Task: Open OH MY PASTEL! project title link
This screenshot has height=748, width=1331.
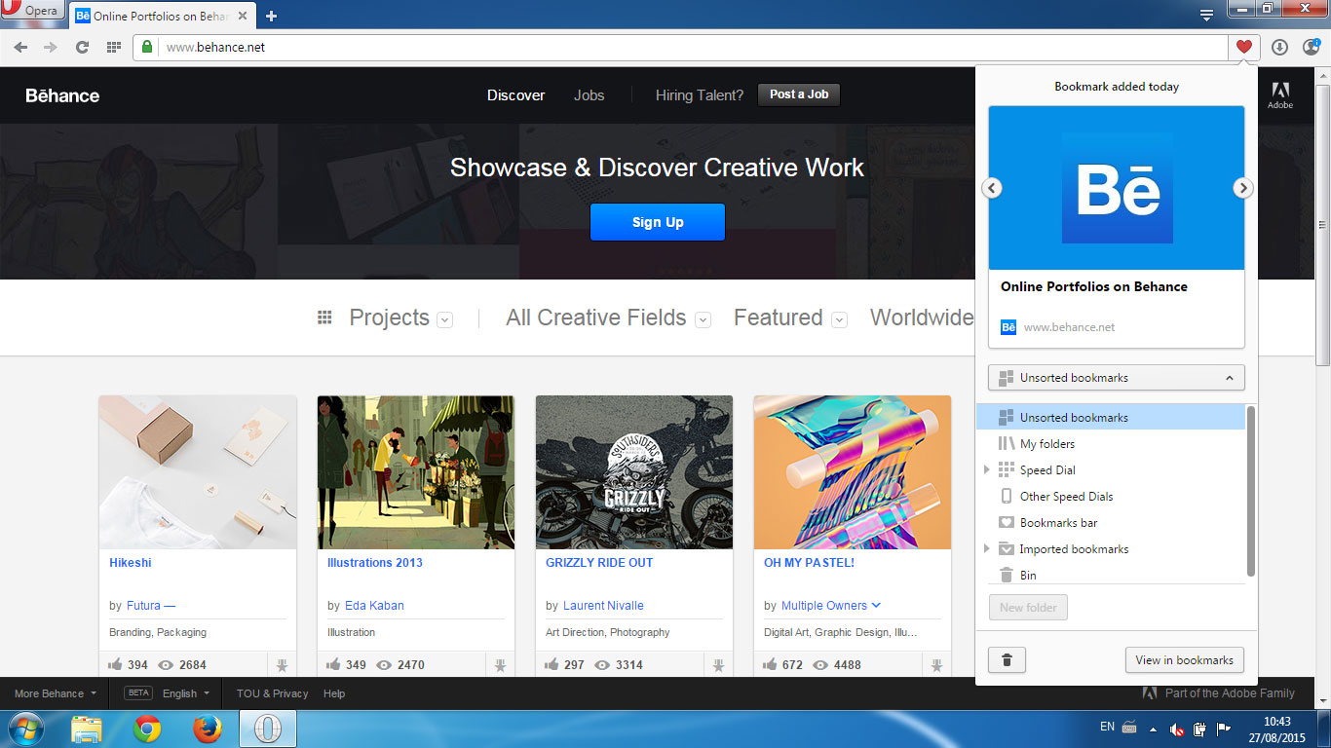Action: (809, 563)
